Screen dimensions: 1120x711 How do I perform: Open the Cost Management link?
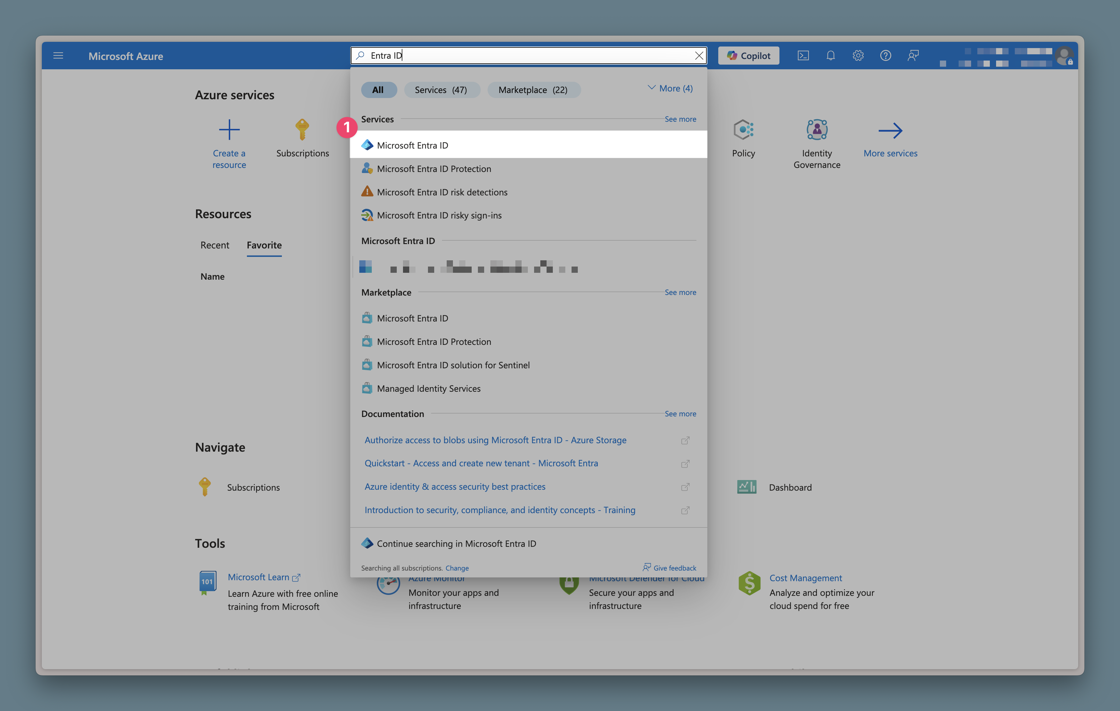click(805, 578)
